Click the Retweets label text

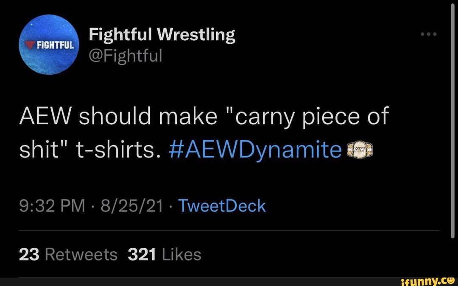coord(81,255)
